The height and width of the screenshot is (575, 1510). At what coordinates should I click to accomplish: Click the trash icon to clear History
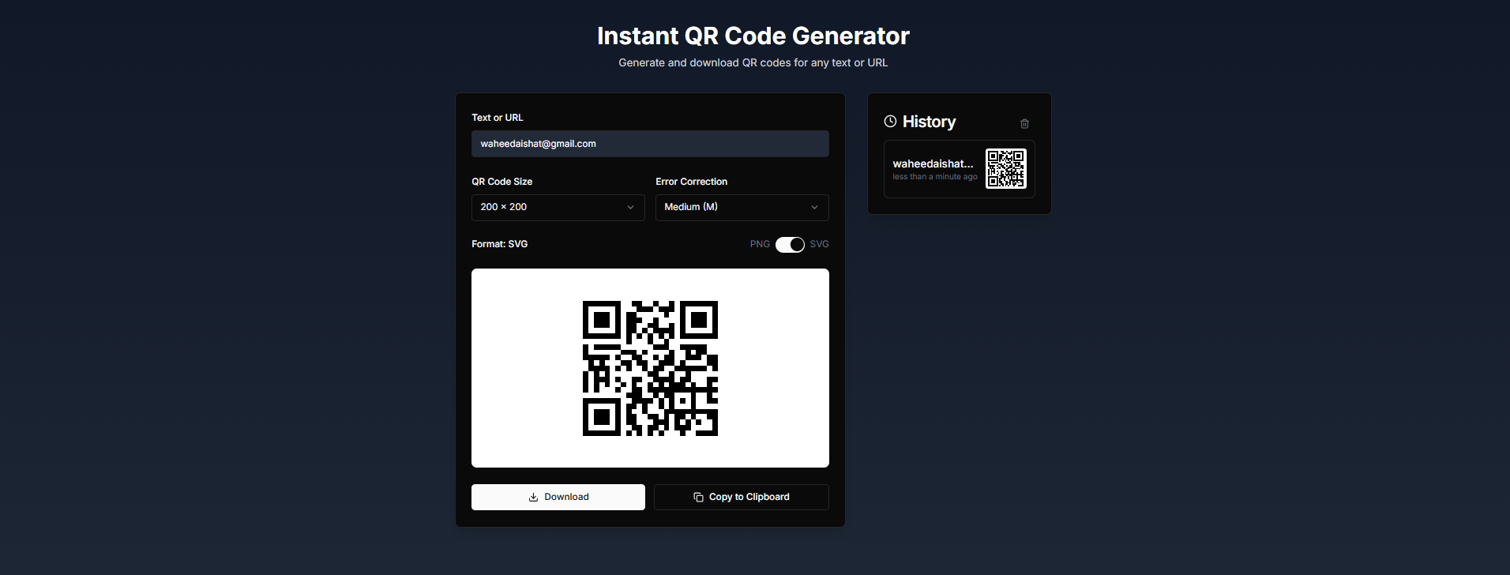(1024, 123)
